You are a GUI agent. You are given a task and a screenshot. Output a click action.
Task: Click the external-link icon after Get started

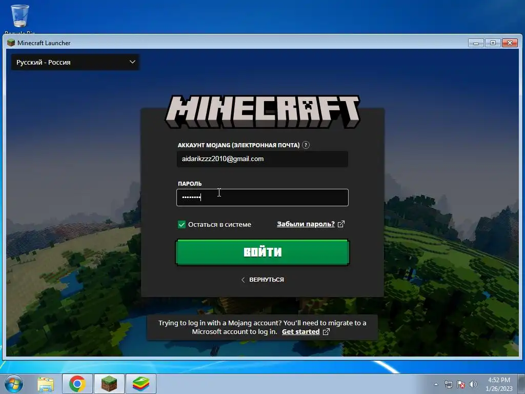[326, 332]
